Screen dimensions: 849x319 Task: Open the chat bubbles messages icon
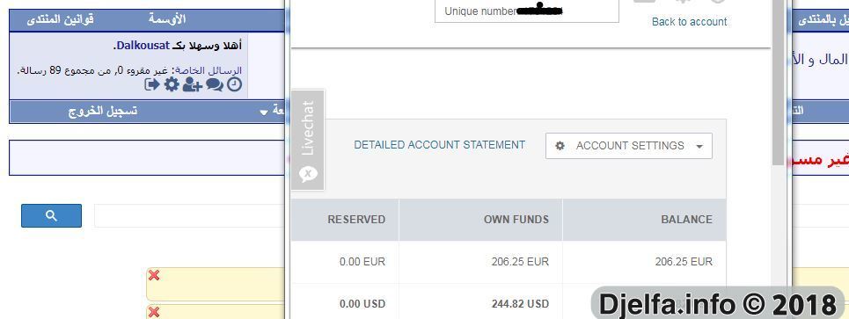coord(215,85)
